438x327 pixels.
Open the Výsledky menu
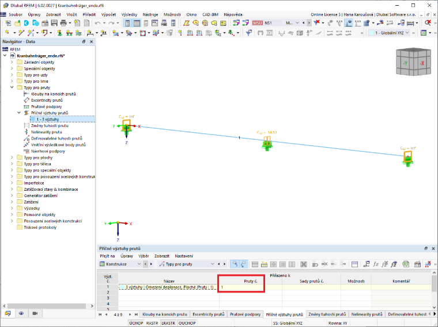(129, 14)
